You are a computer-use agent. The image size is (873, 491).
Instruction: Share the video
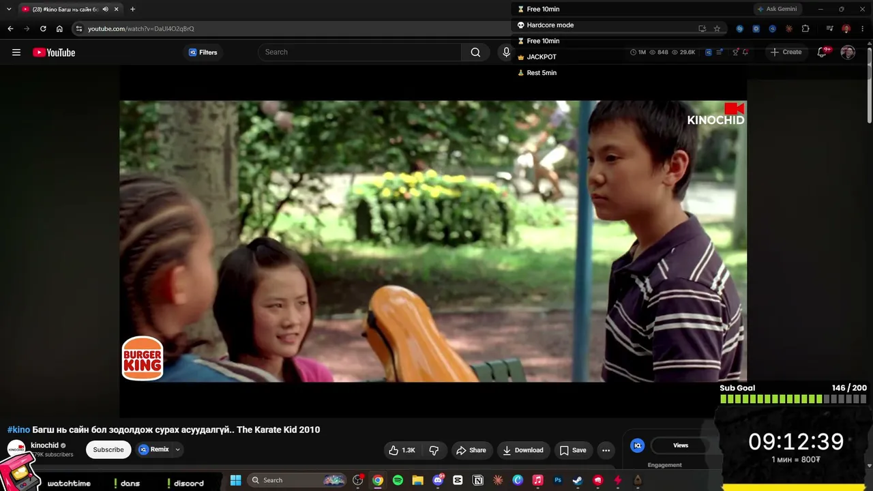click(x=471, y=450)
